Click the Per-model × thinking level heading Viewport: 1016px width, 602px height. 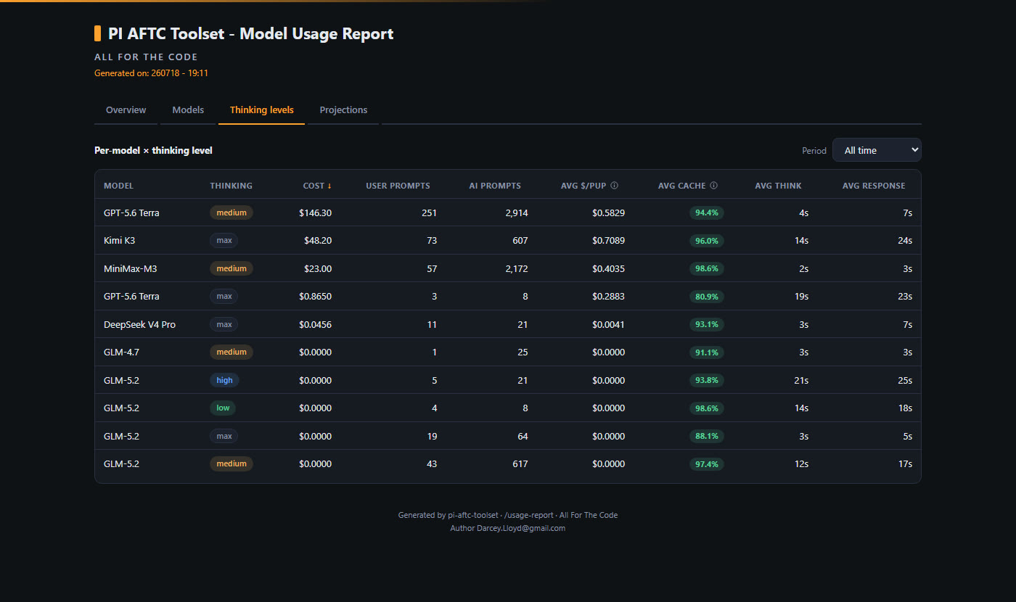point(153,150)
